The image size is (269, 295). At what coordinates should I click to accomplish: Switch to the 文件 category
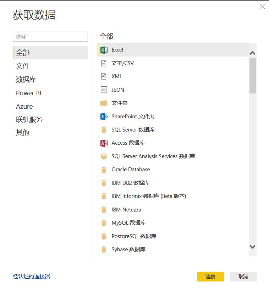pyautogui.click(x=23, y=66)
